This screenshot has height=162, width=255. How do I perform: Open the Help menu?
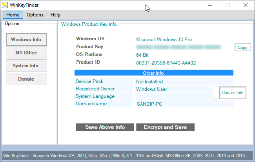(55, 15)
